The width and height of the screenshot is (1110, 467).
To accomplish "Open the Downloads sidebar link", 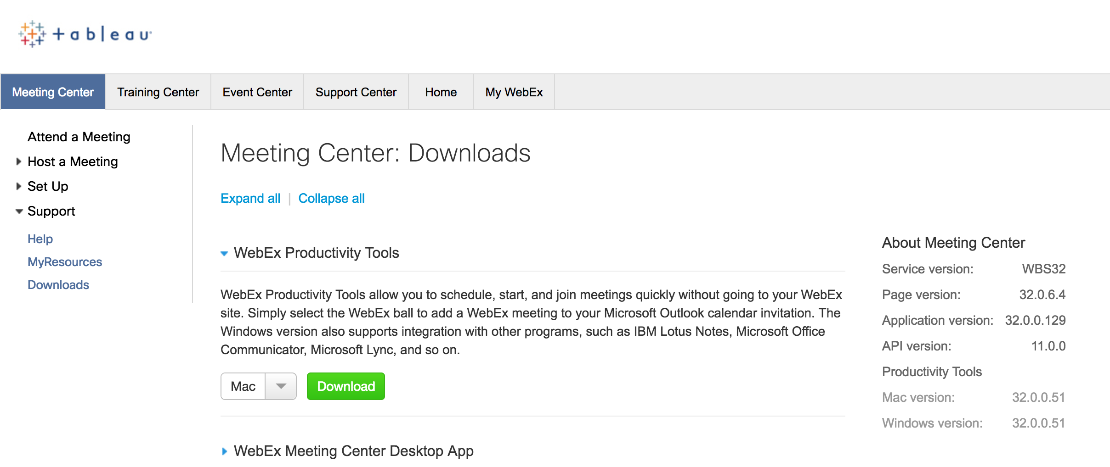I will [x=58, y=285].
